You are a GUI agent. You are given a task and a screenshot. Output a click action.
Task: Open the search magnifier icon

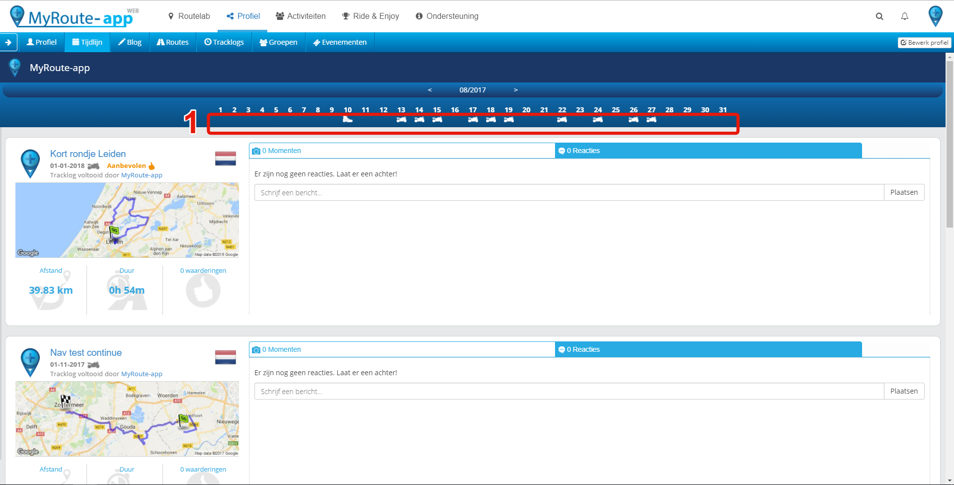coord(879,16)
